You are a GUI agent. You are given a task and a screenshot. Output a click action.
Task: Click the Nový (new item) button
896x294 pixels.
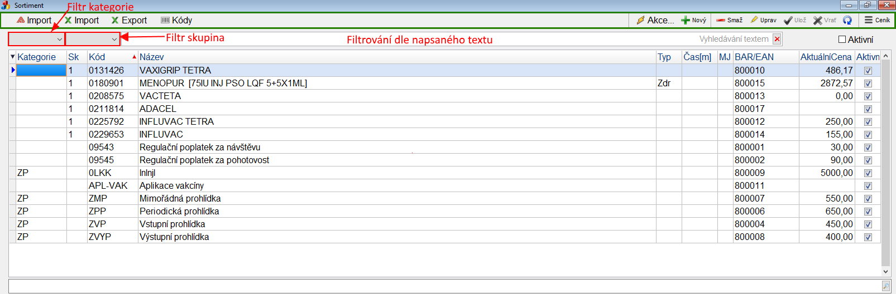coord(693,20)
